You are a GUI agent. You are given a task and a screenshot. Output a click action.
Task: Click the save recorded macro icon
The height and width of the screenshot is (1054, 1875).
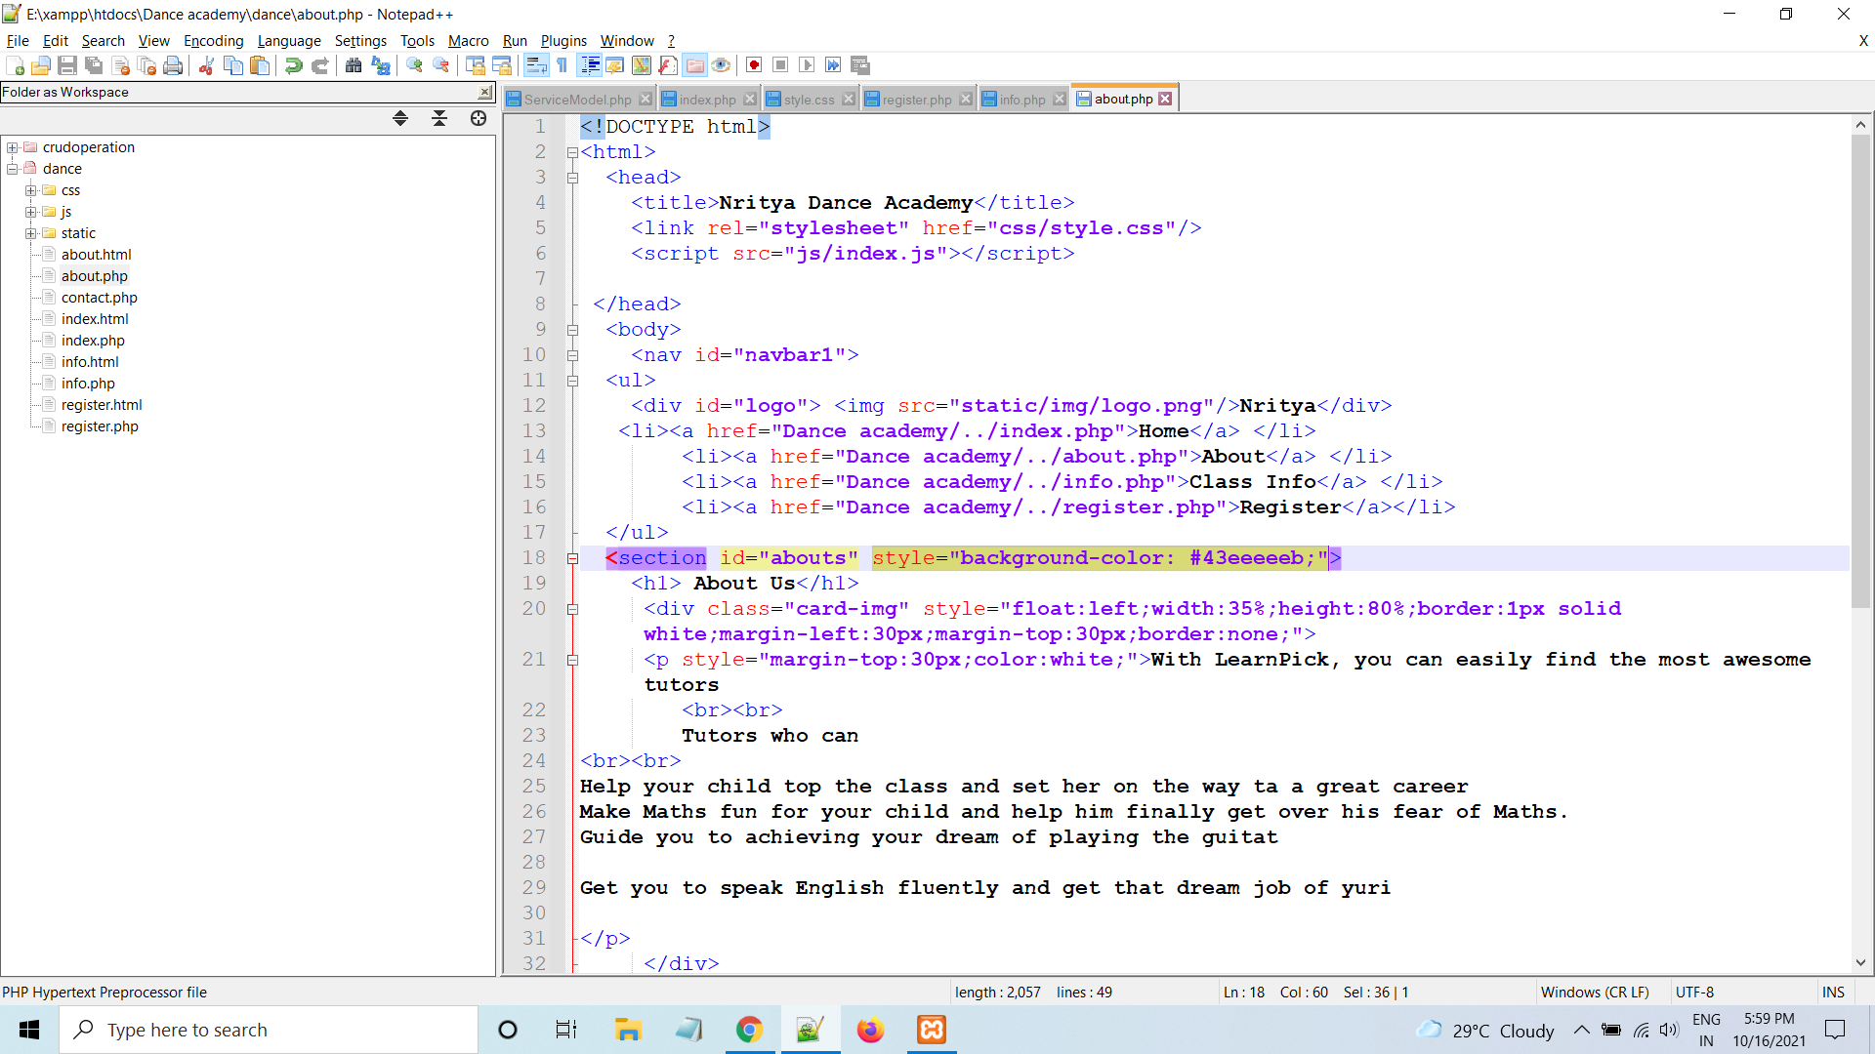860,65
